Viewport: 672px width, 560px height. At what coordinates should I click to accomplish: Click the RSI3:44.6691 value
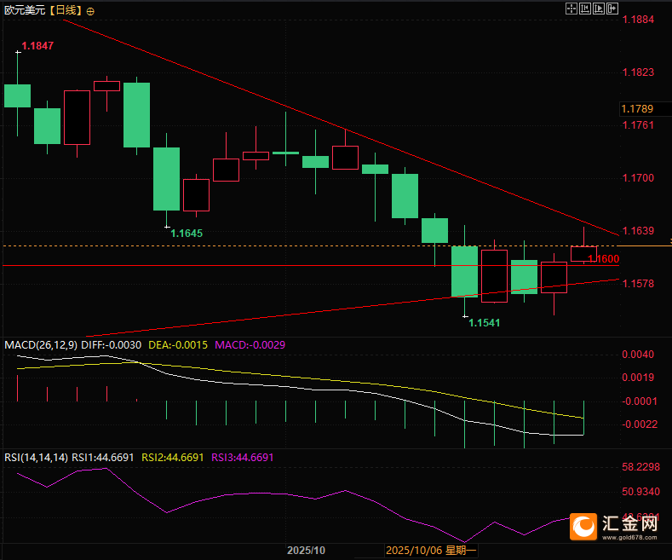pos(243,458)
